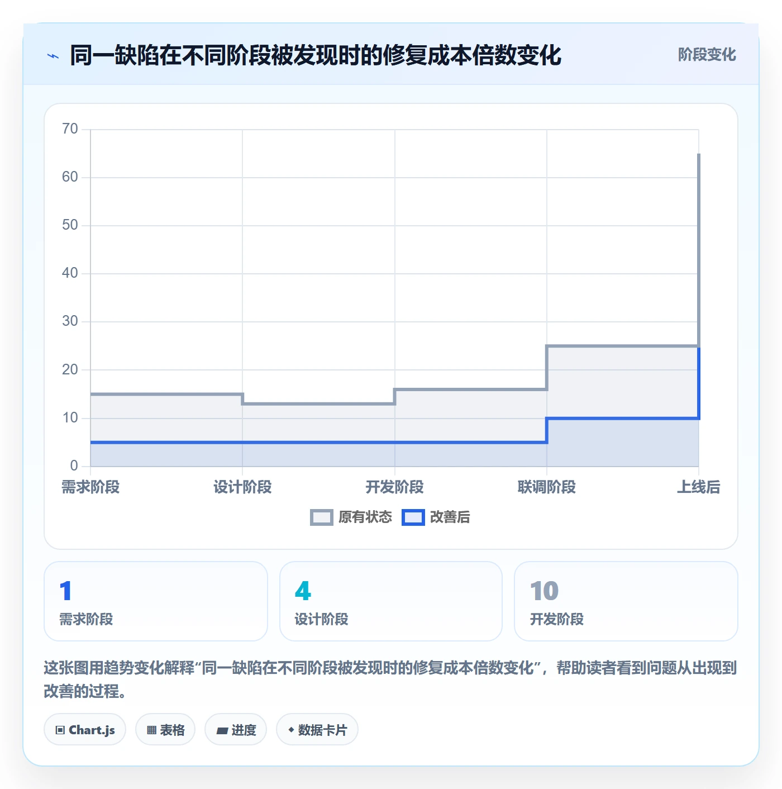
Task: Open the 设计阶段 card showing 4
Action: [391, 601]
